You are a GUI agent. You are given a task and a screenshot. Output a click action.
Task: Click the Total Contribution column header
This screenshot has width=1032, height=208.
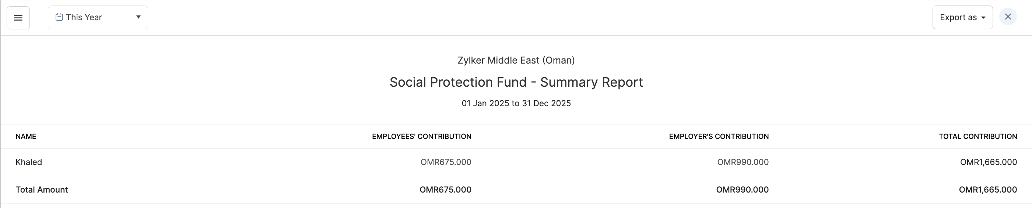(x=977, y=136)
